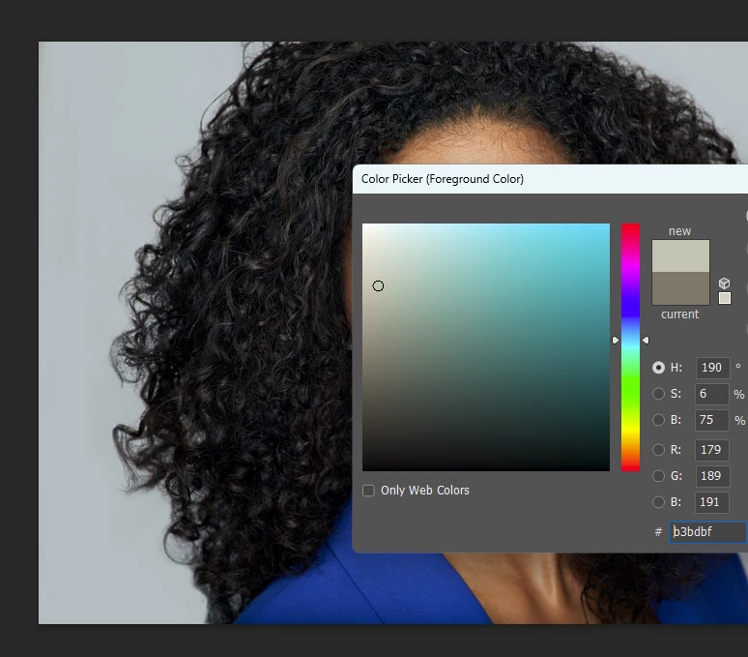Click the out-of-gamut cube warning icon

click(x=724, y=284)
